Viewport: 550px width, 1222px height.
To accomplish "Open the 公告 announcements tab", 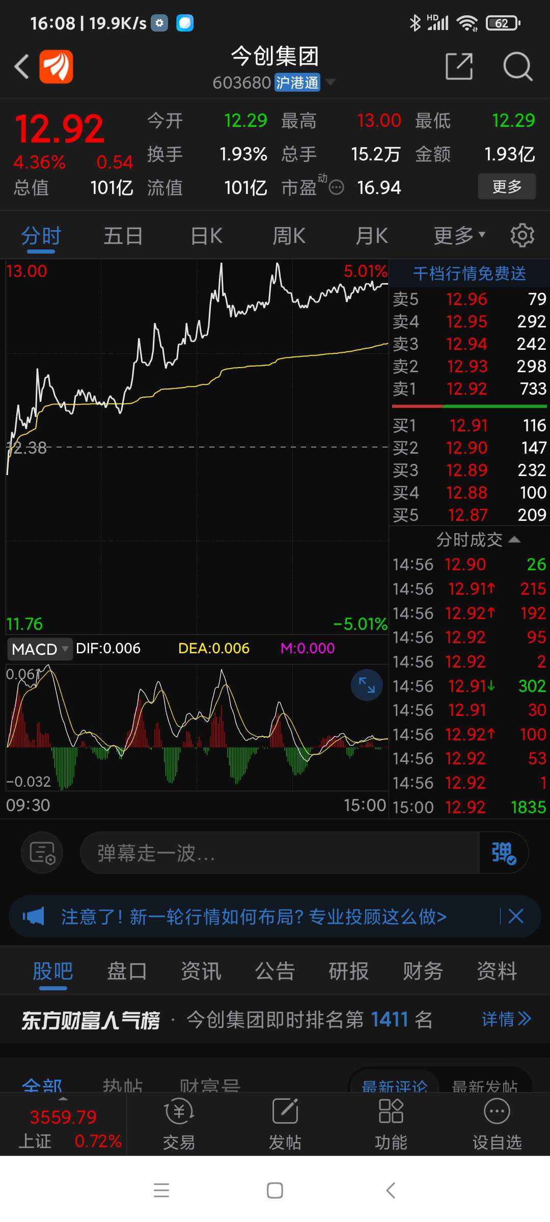I will 275,971.
